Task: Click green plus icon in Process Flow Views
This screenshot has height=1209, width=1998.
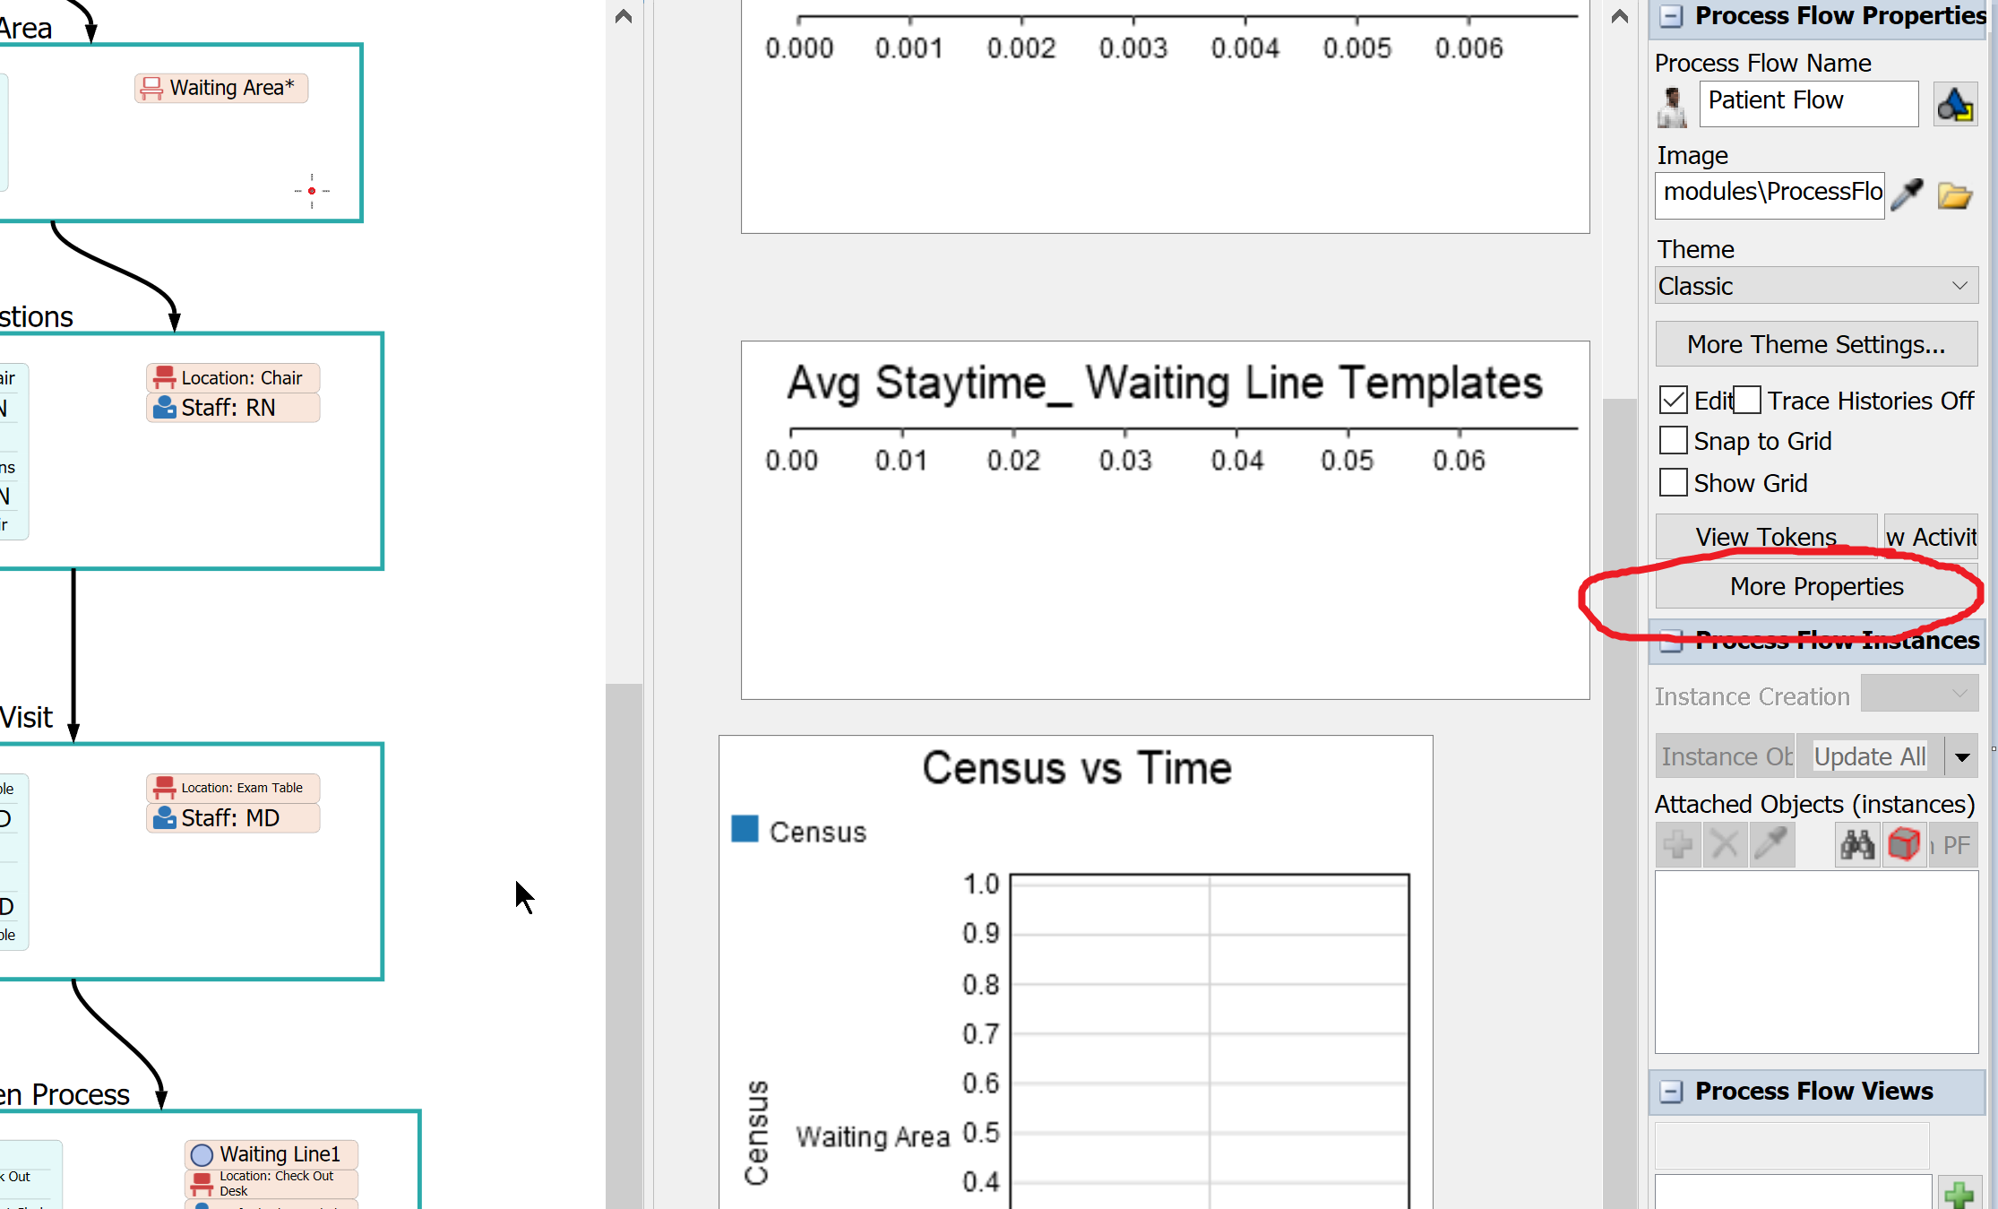Action: [1959, 1194]
